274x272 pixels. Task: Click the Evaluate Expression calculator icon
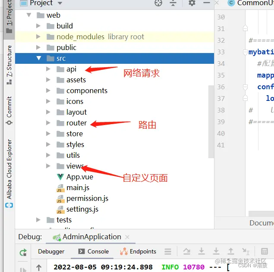(265, 251)
